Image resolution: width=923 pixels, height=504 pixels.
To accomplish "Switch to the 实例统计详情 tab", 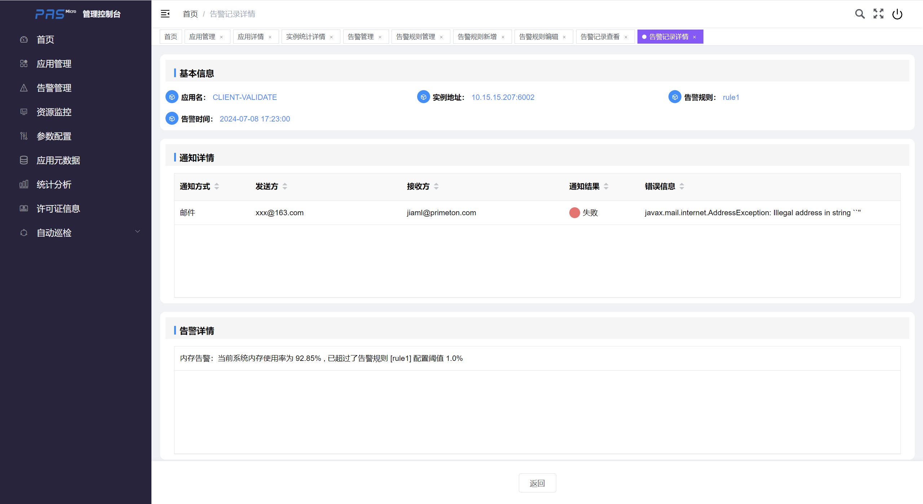I will [305, 37].
